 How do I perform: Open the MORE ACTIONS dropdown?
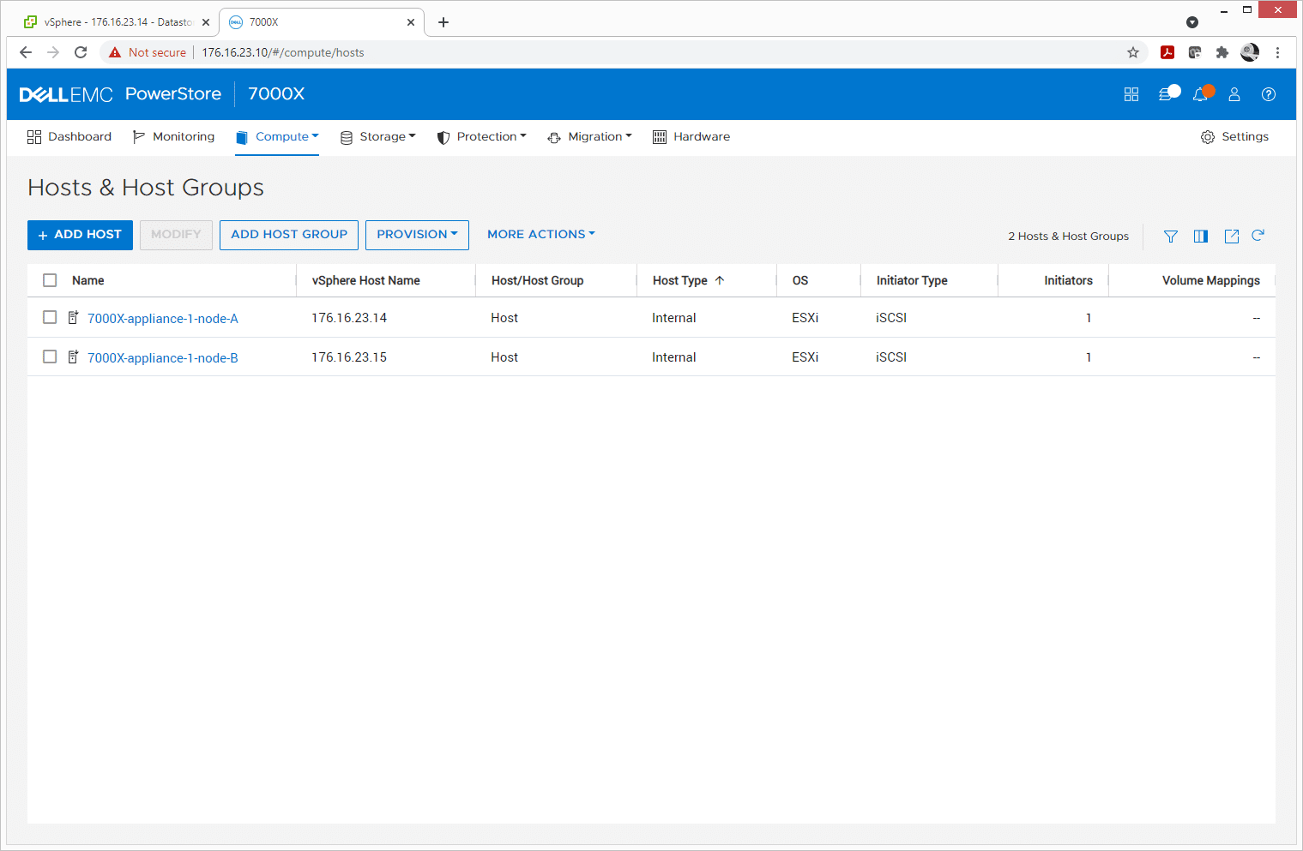(x=541, y=235)
